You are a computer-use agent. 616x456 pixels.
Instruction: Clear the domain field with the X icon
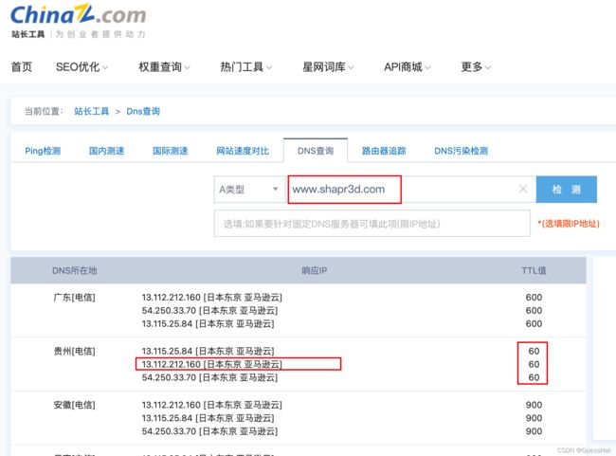tap(523, 189)
